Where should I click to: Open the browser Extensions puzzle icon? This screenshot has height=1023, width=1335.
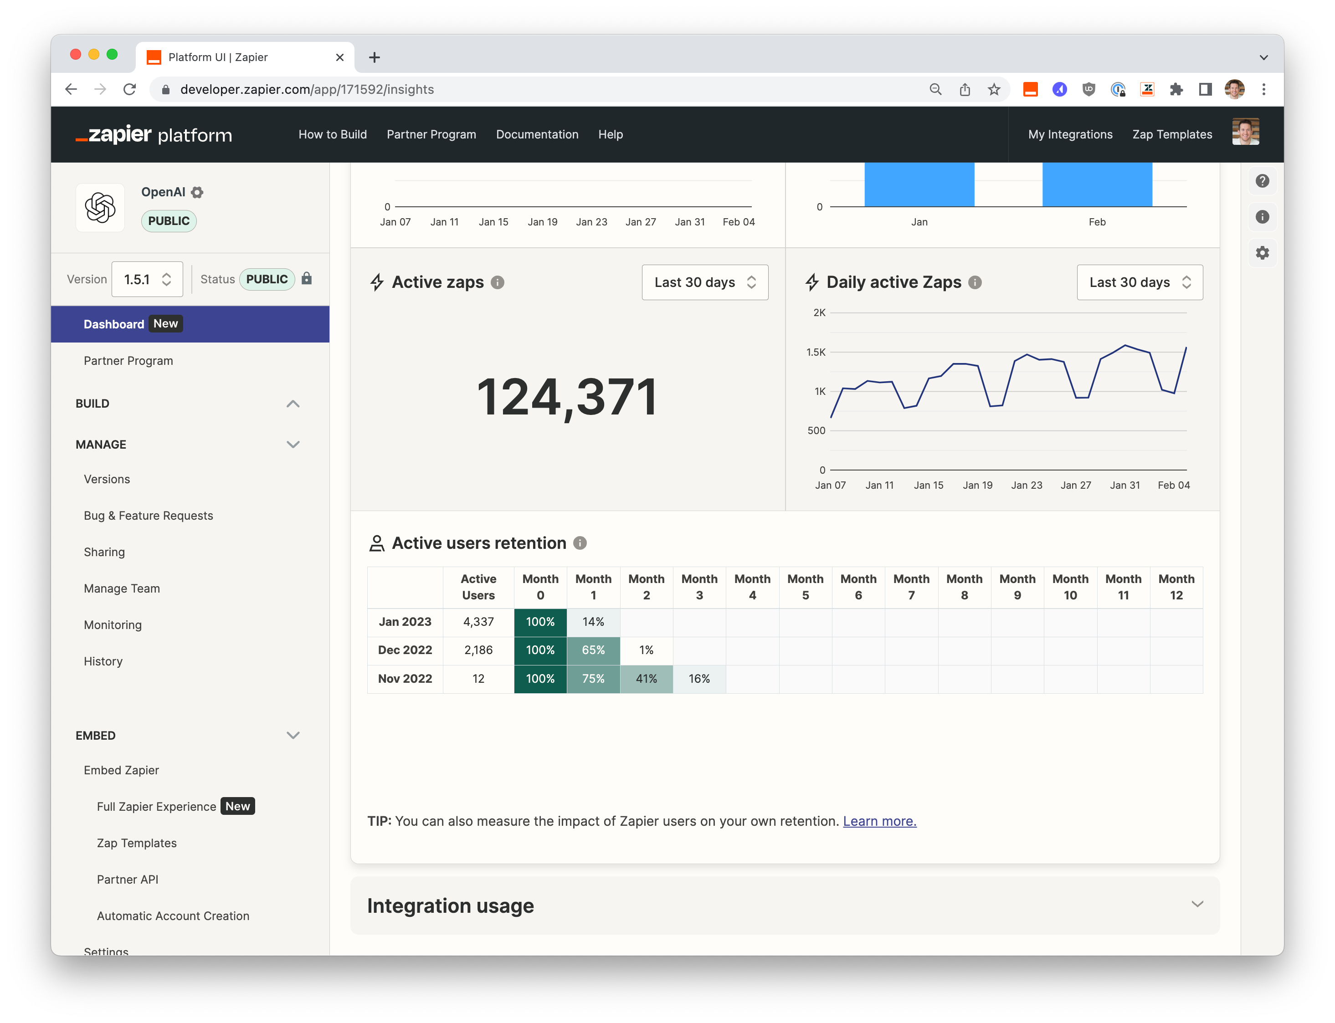click(x=1176, y=90)
